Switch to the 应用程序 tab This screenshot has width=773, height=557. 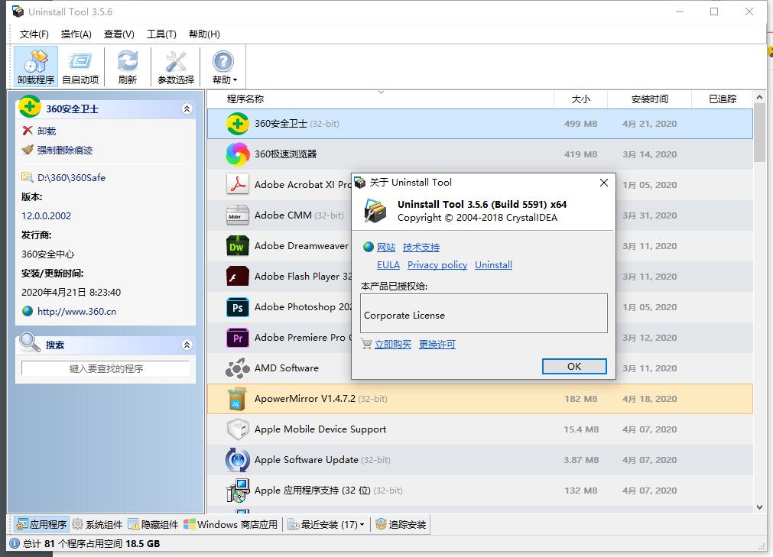pos(41,524)
